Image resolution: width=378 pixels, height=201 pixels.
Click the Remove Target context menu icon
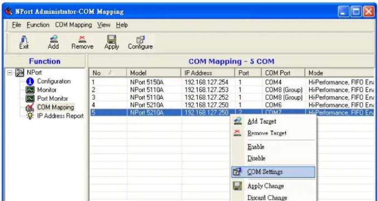pyautogui.click(x=237, y=132)
